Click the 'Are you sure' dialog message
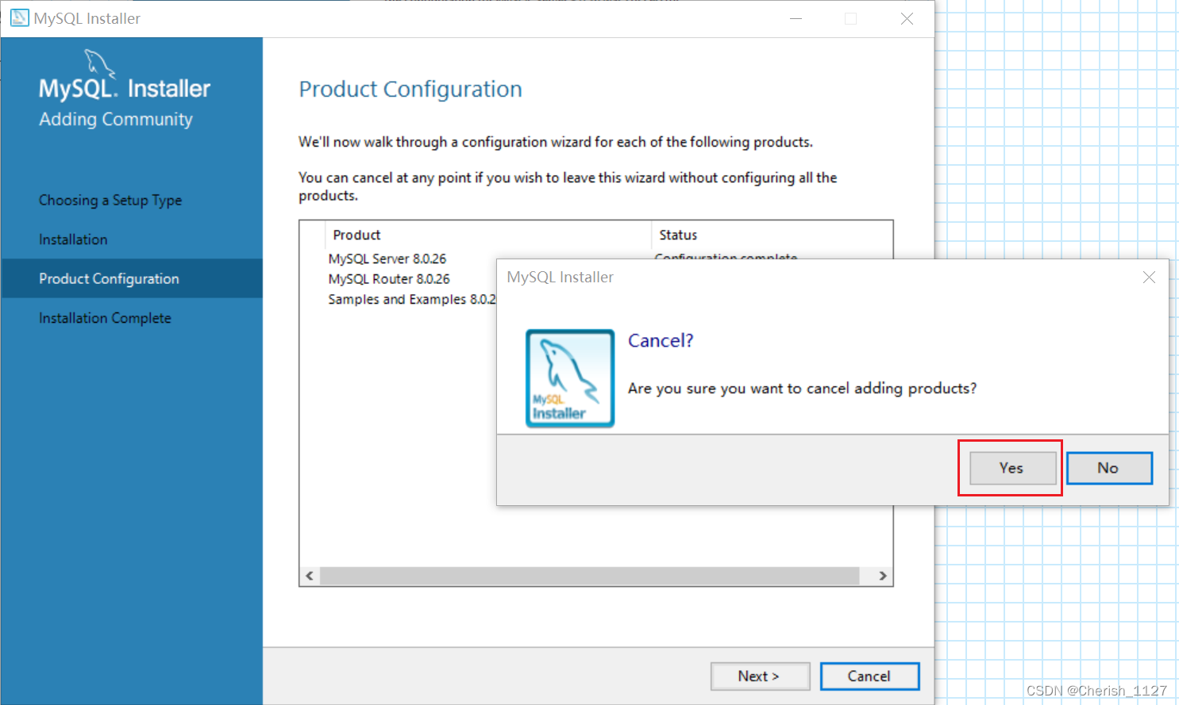Image resolution: width=1179 pixels, height=705 pixels. [x=802, y=388]
